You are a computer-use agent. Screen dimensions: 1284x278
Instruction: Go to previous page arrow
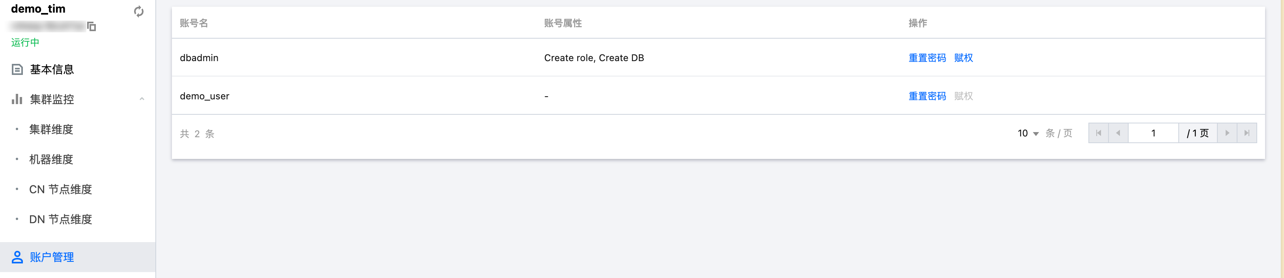tap(1118, 133)
